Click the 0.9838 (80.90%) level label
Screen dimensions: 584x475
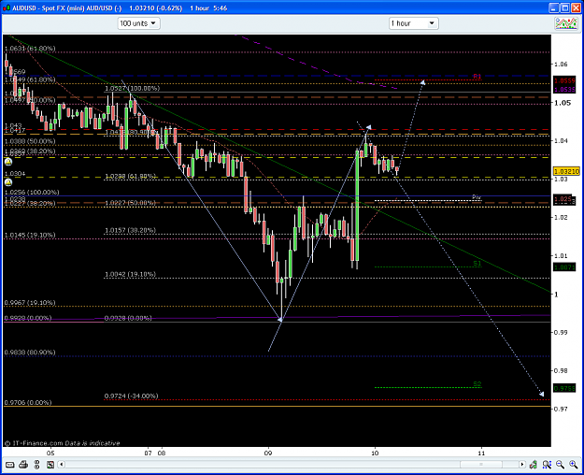coord(30,353)
